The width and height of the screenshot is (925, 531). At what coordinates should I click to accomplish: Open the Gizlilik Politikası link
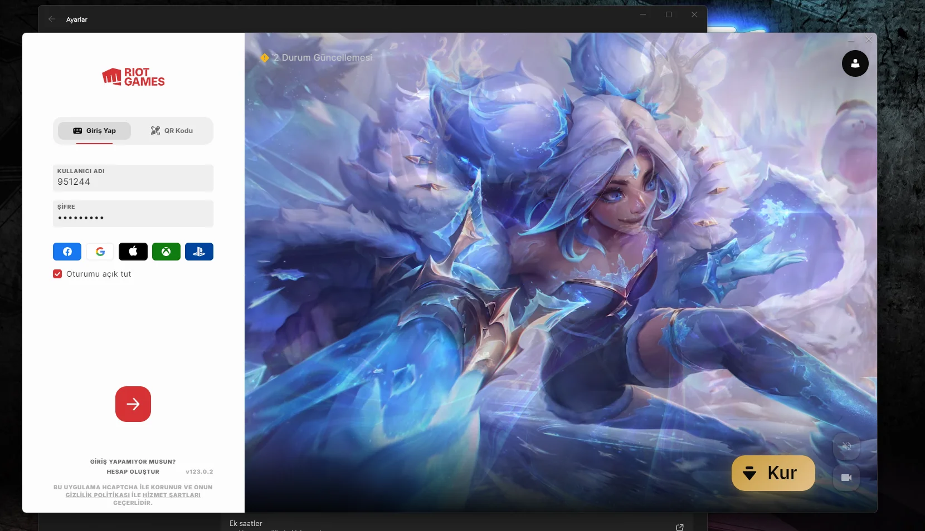(98, 495)
